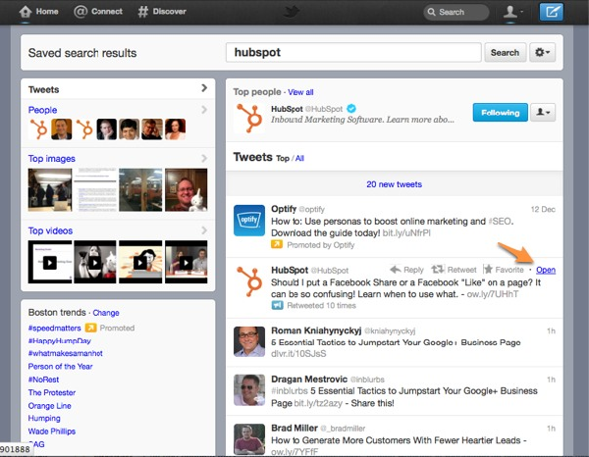The image size is (589, 457).
Task: Open the Top images section link
Action: click(x=51, y=159)
